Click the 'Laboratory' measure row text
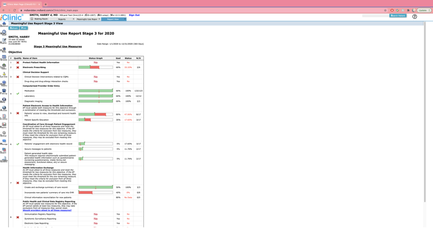This screenshot has height=243, width=433. [x=30, y=96]
